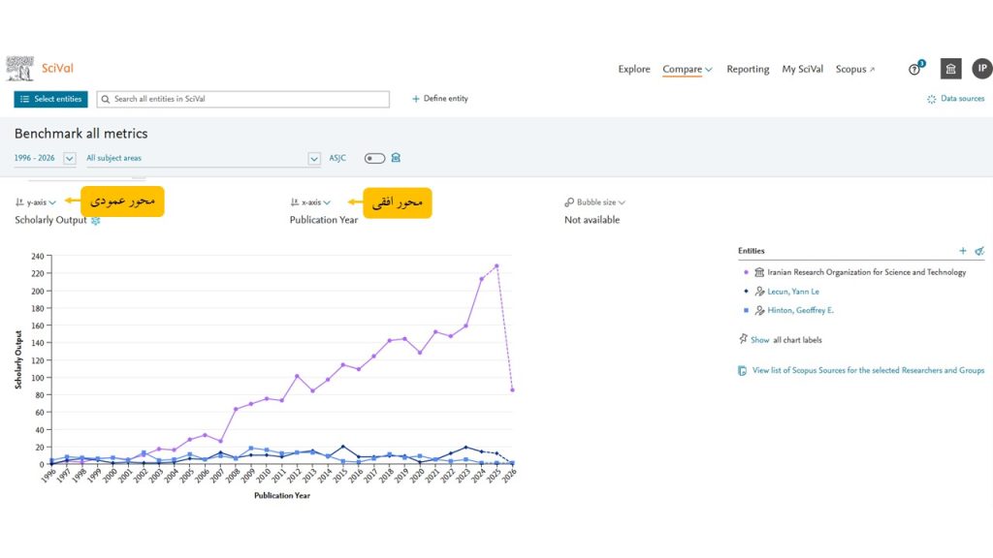
Task: Click the dark blue legend dot for Lecun
Action: click(x=746, y=291)
